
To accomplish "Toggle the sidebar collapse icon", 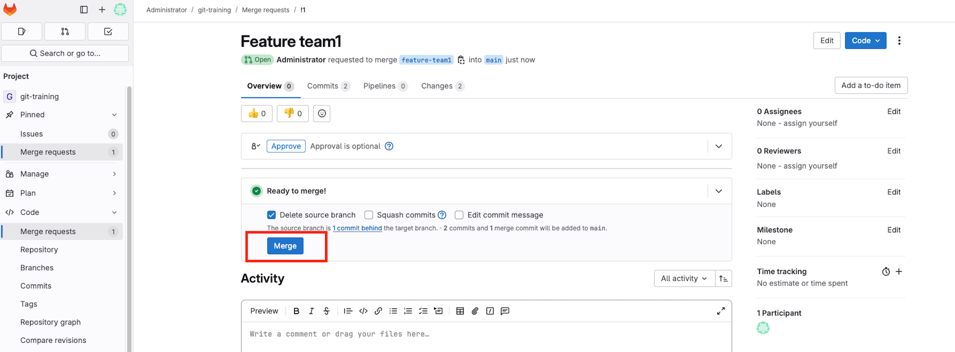I will [x=84, y=10].
